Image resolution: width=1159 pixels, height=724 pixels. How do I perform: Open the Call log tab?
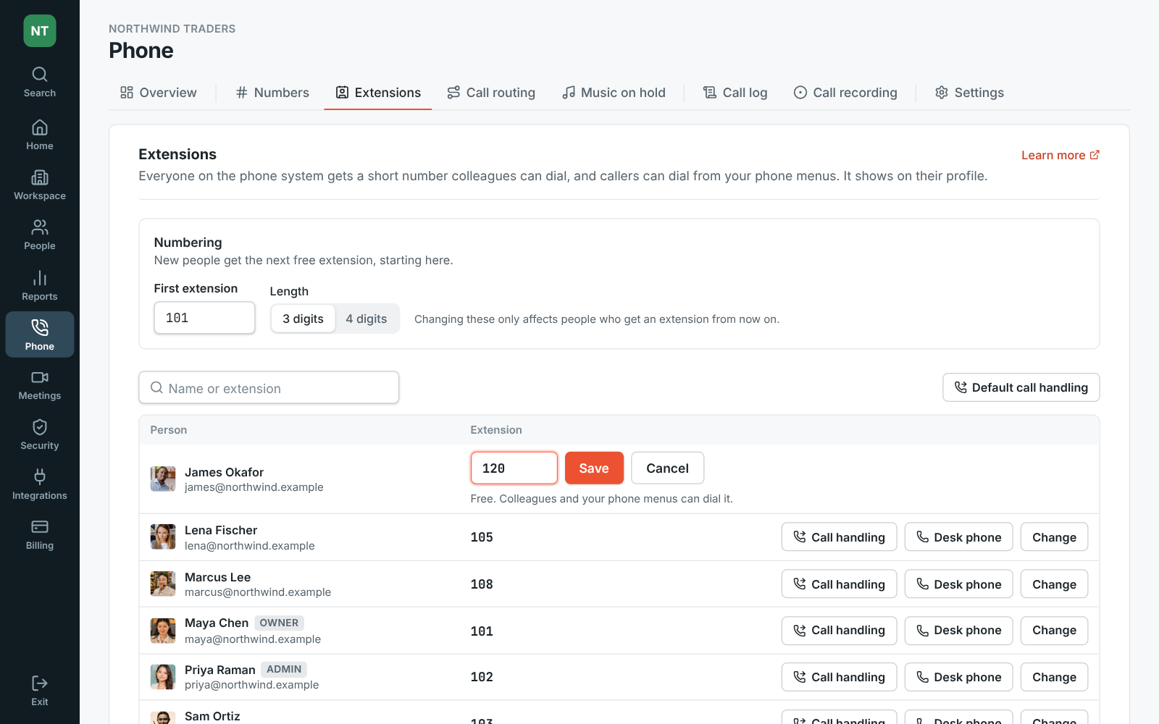coord(735,93)
